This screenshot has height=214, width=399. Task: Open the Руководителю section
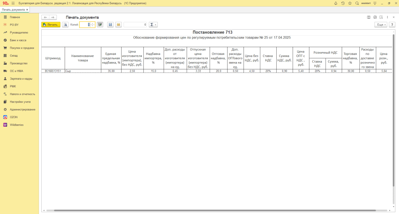(19, 33)
